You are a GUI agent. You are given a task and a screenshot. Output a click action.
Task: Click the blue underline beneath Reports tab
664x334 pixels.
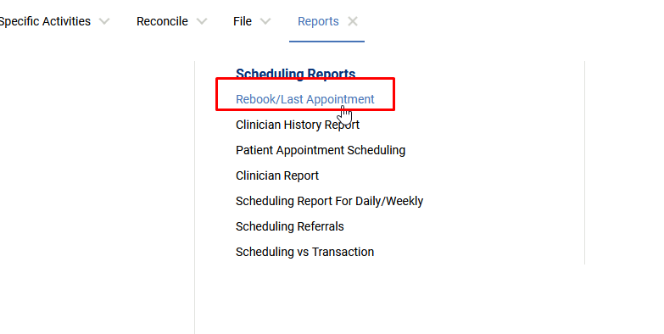click(326, 42)
